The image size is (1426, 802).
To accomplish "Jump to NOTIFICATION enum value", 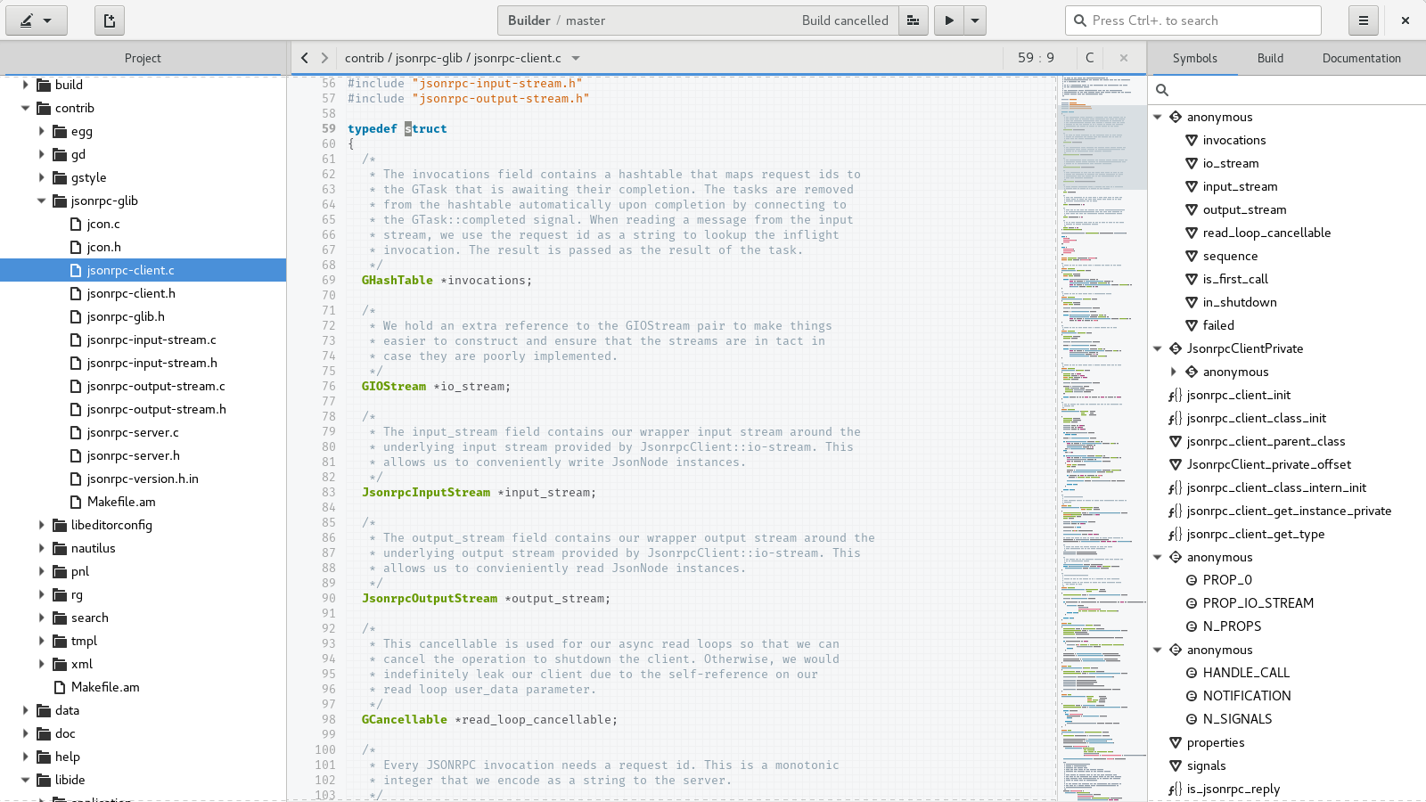I will [x=1247, y=696].
